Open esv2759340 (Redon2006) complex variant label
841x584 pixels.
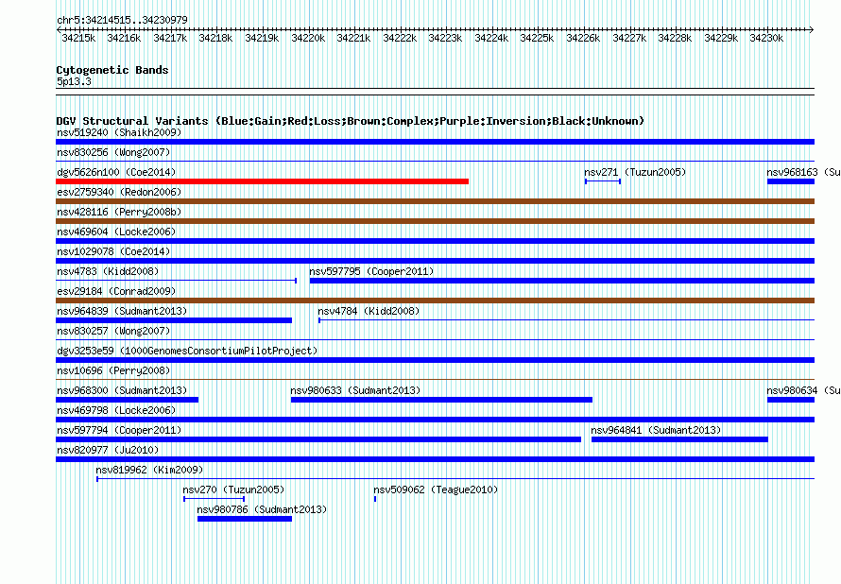(119, 192)
